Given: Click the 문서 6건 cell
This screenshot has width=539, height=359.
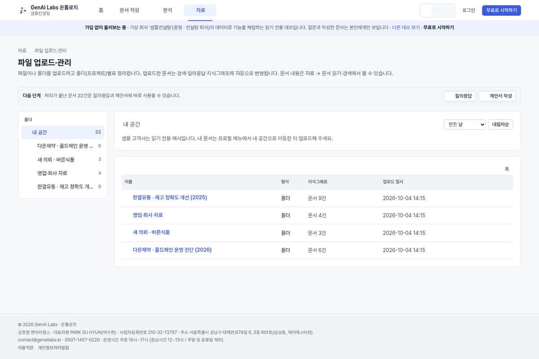Looking at the screenshot, I should (x=317, y=250).
